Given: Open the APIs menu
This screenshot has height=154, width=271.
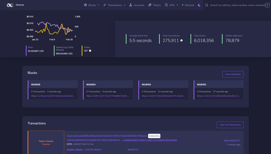Looking at the screenshot, I should [171, 5].
